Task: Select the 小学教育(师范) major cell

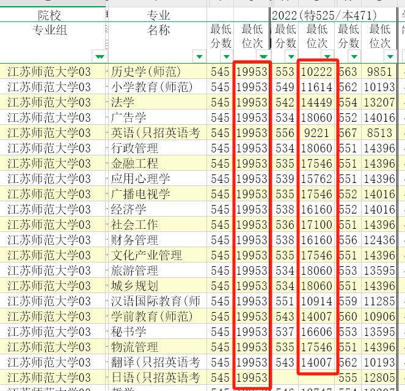Action: click(x=158, y=87)
